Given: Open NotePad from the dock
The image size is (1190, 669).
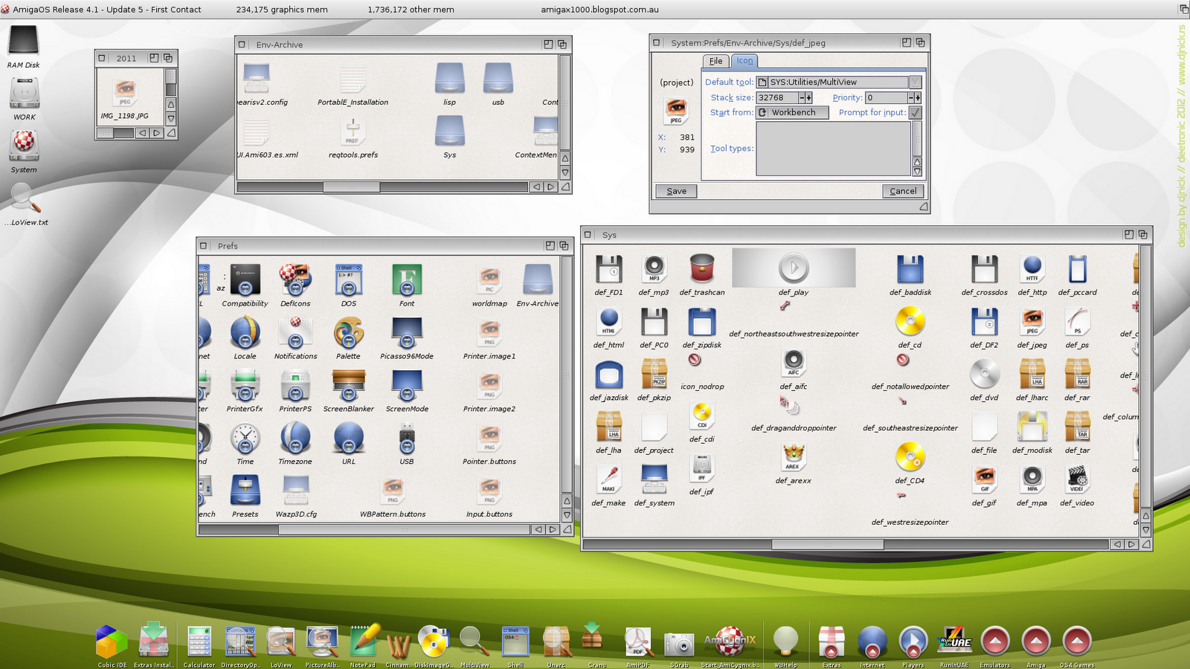Looking at the screenshot, I should pos(363,641).
